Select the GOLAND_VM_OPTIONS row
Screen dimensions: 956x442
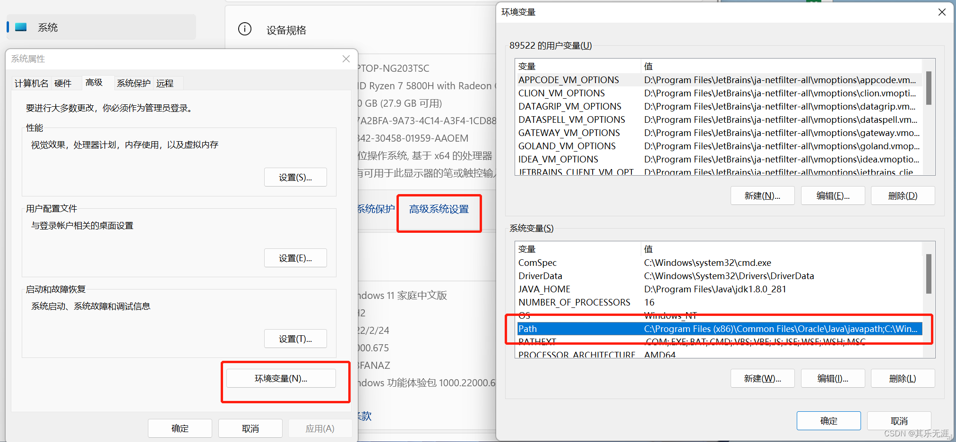pyautogui.click(x=719, y=146)
